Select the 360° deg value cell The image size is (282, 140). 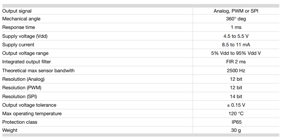(x=236, y=19)
